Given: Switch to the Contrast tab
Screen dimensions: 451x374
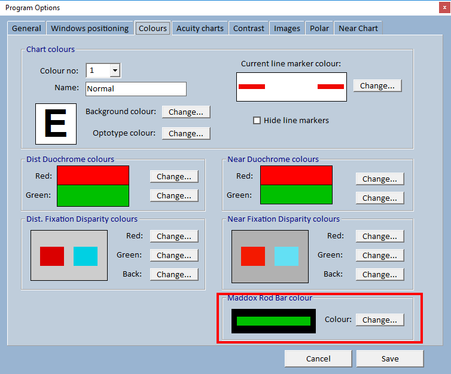Looking at the screenshot, I should [248, 28].
